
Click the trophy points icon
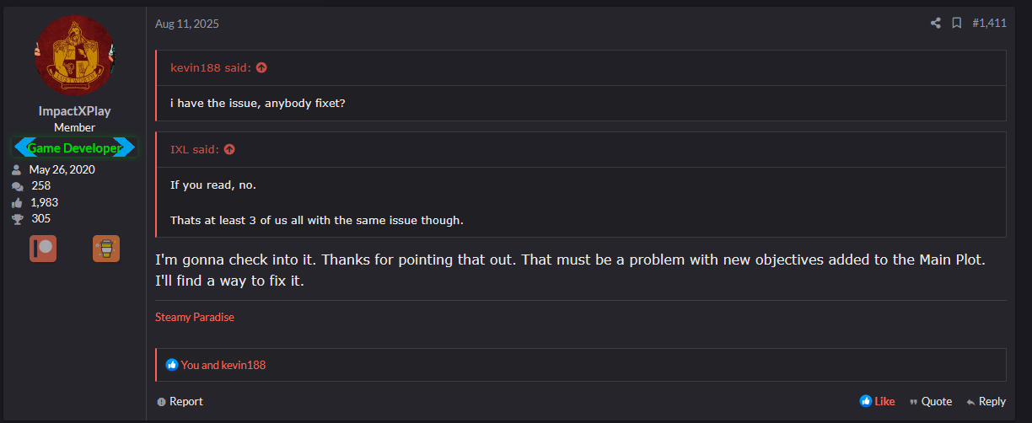pyautogui.click(x=17, y=219)
